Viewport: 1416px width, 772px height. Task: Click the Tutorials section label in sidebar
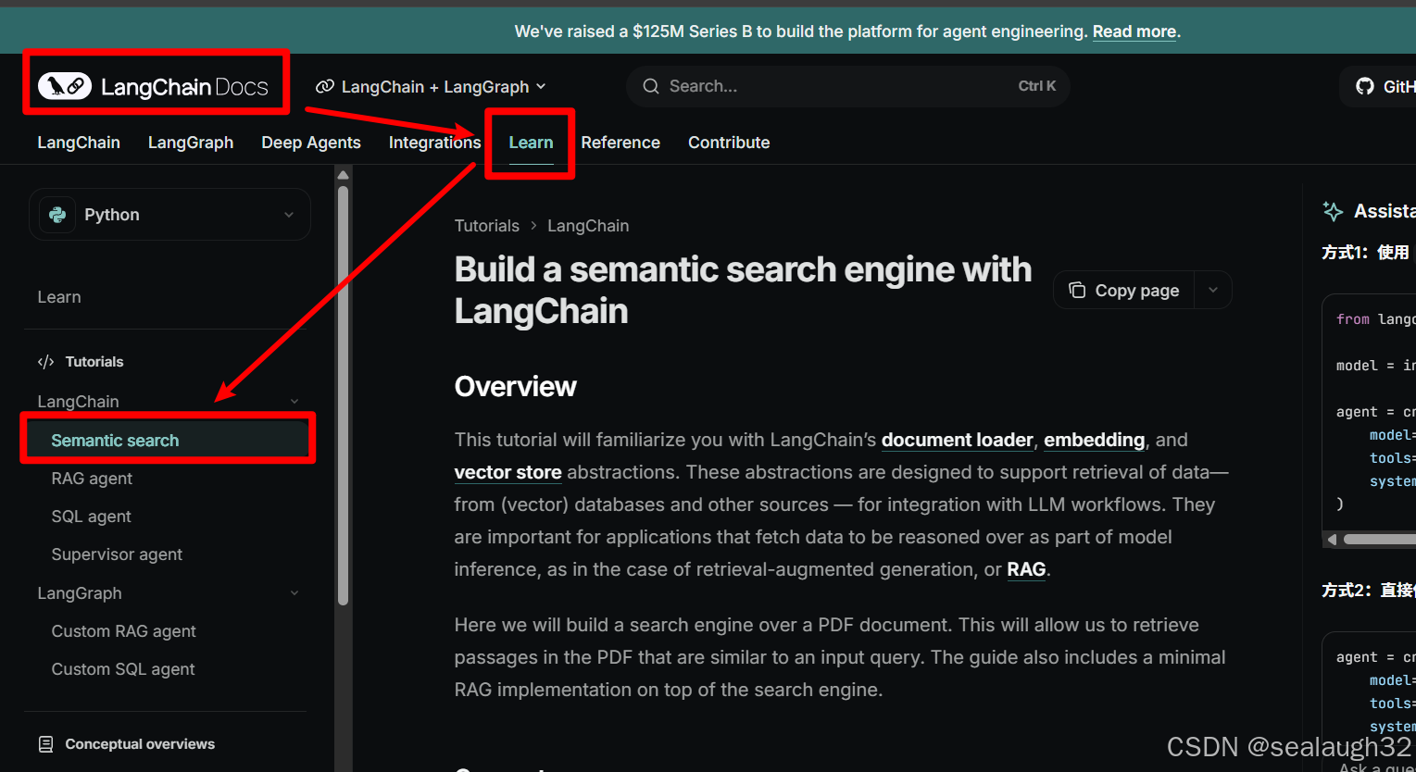[94, 362]
